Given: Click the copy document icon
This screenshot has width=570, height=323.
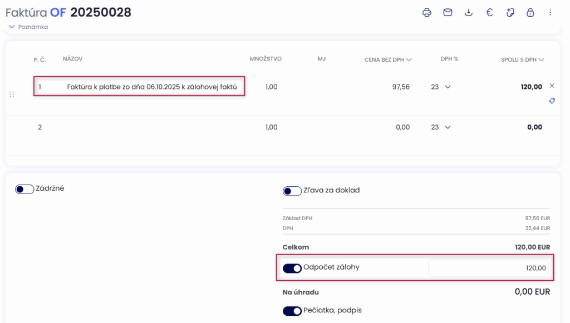Looking at the screenshot, I should click(x=510, y=12).
